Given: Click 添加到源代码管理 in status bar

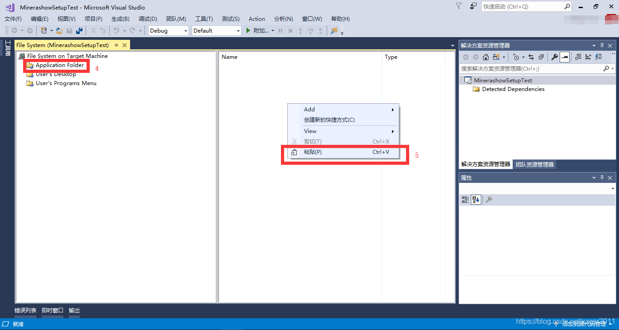Looking at the screenshot, I should [584, 324].
